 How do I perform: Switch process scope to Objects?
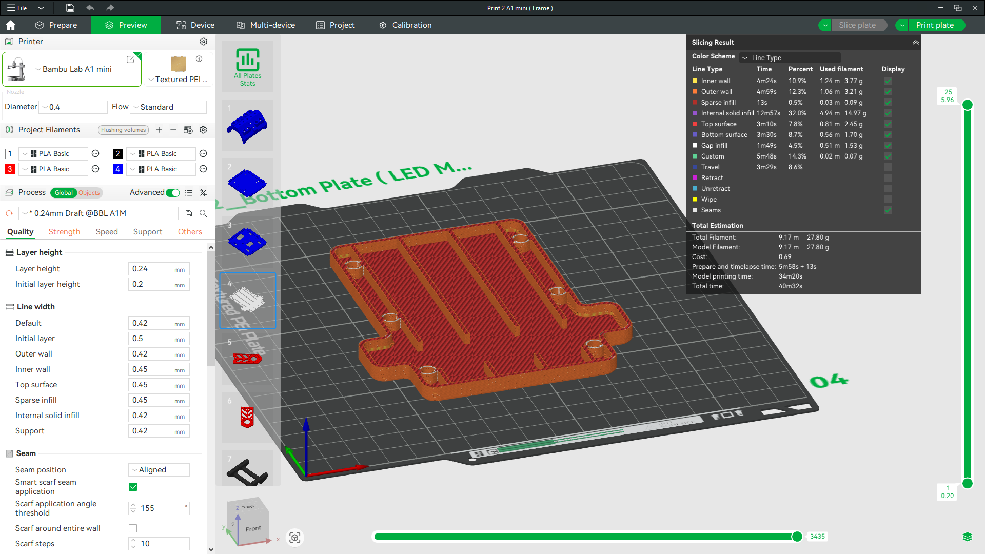point(89,193)
